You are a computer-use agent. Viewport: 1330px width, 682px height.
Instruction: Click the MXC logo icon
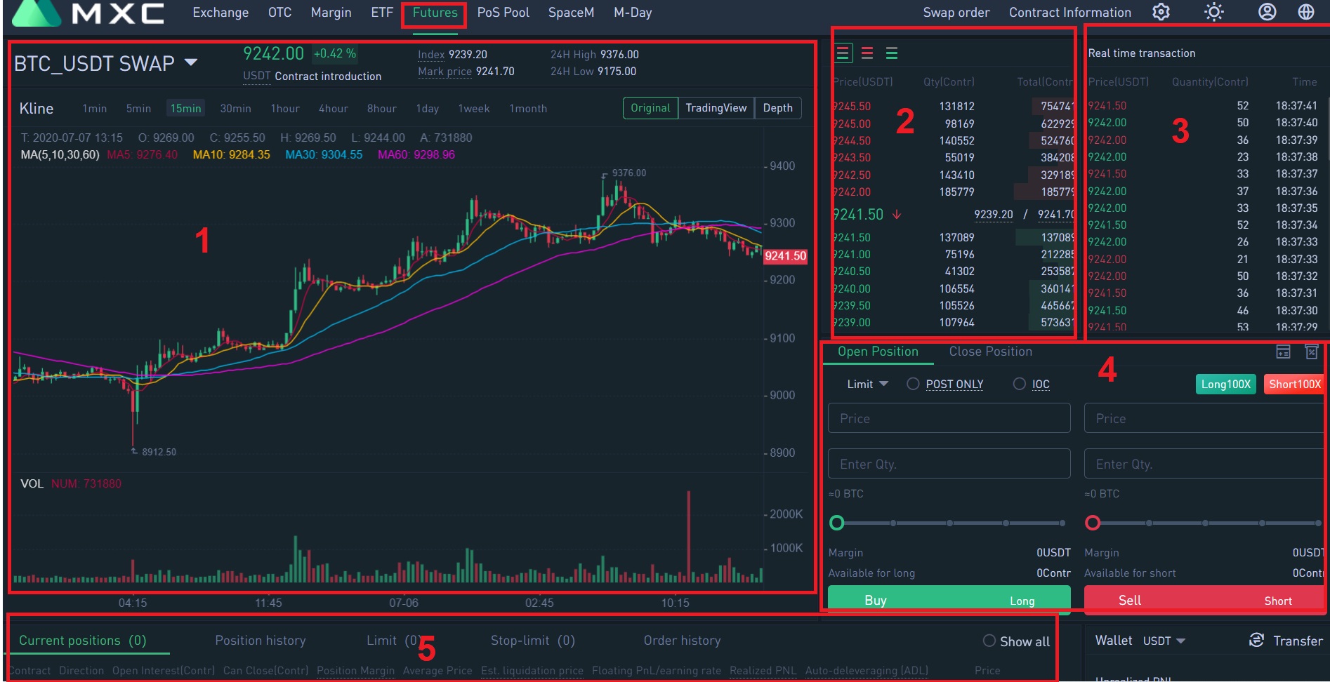37,13
